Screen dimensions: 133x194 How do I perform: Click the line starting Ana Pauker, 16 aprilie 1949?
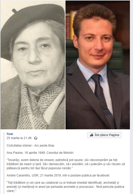point(40,153)
